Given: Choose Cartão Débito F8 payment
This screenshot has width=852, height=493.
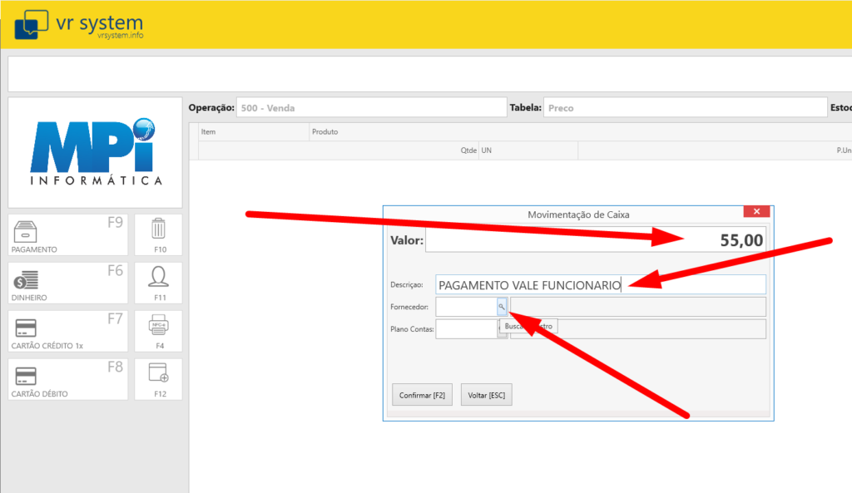Looking at the screenshot, I should click(67, 379).
